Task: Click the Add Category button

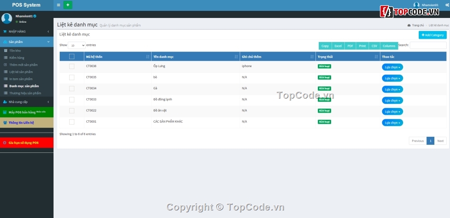Action: [x=432, y=35]
